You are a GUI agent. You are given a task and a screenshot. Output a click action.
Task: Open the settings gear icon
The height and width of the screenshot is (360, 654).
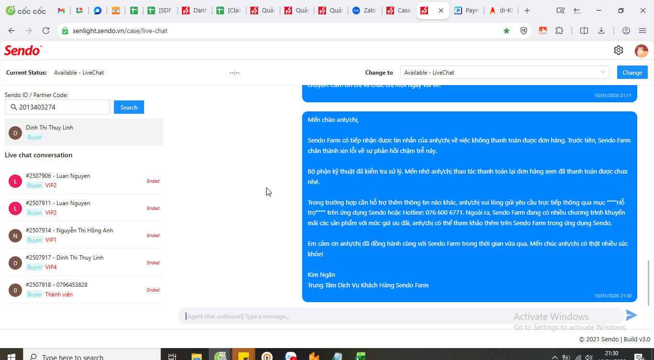click(619, 50)
